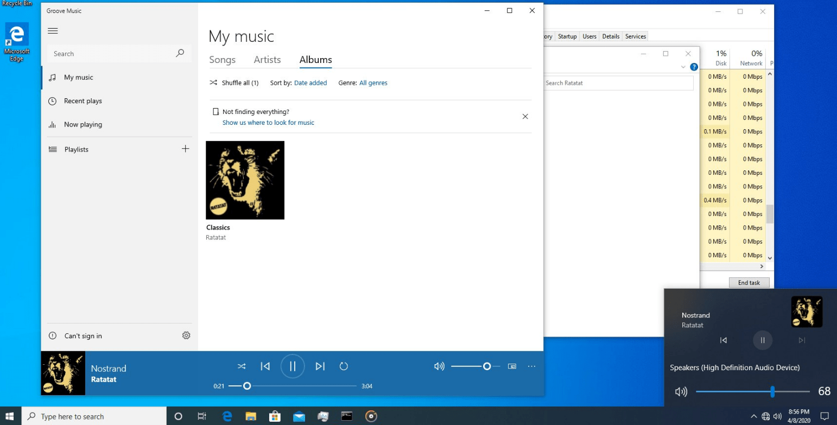The height and width of the screenshot is (425, 837).
Task: Open the Windows Start menu
Action: tap(10, 416)
